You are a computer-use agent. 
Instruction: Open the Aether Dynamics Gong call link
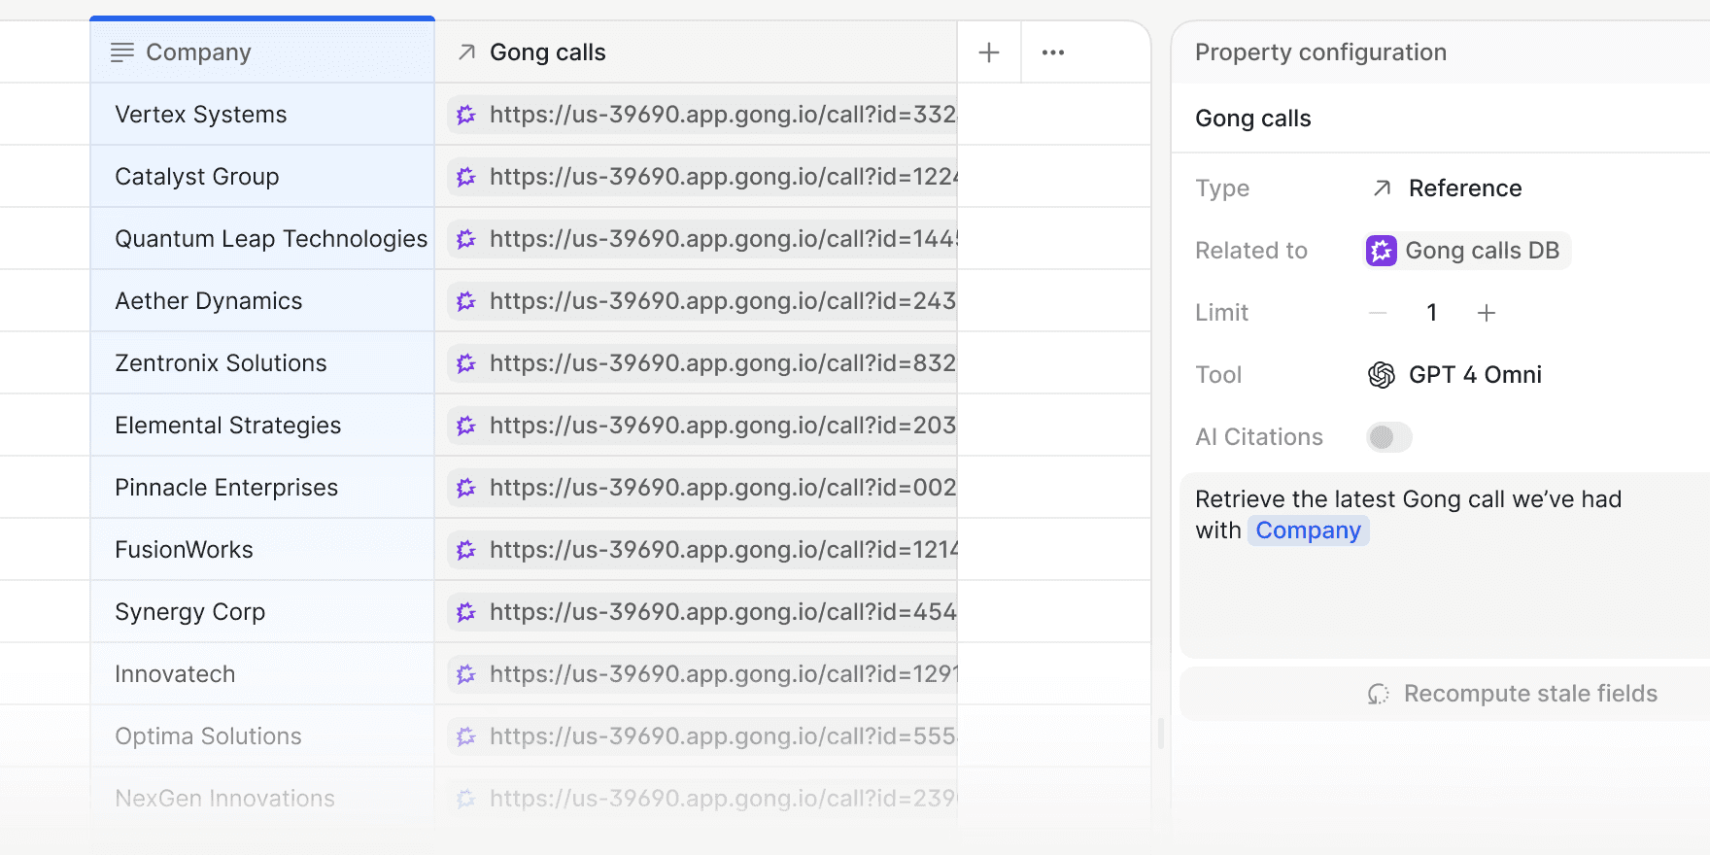pyautogui.click(x=702, y=301)
